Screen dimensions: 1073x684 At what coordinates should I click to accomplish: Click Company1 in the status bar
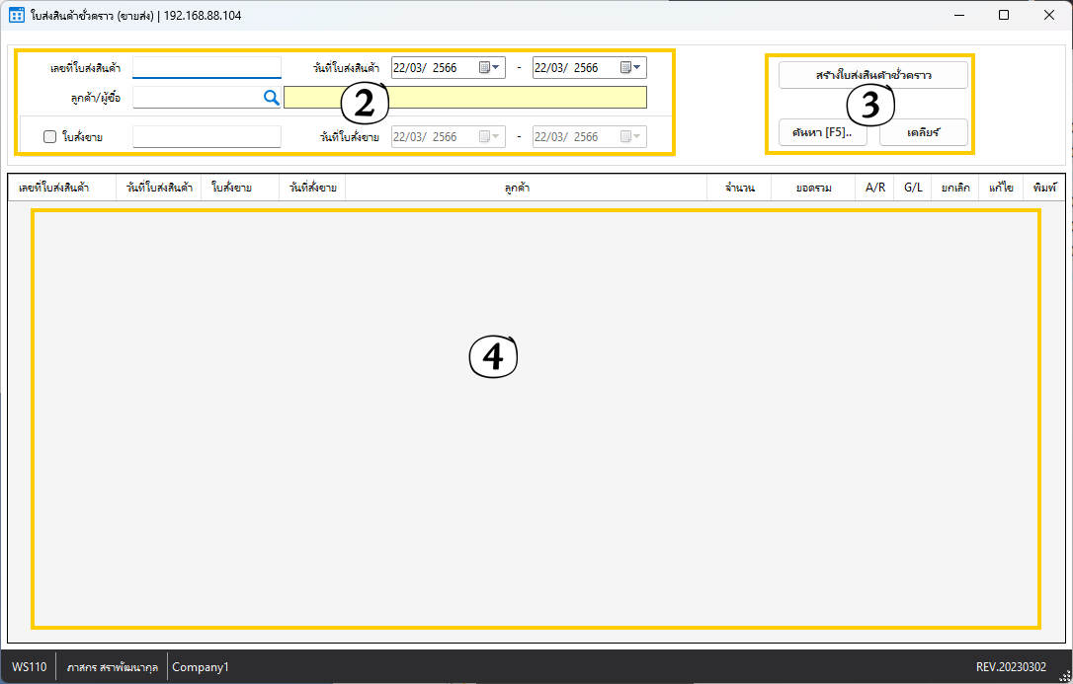201,667
